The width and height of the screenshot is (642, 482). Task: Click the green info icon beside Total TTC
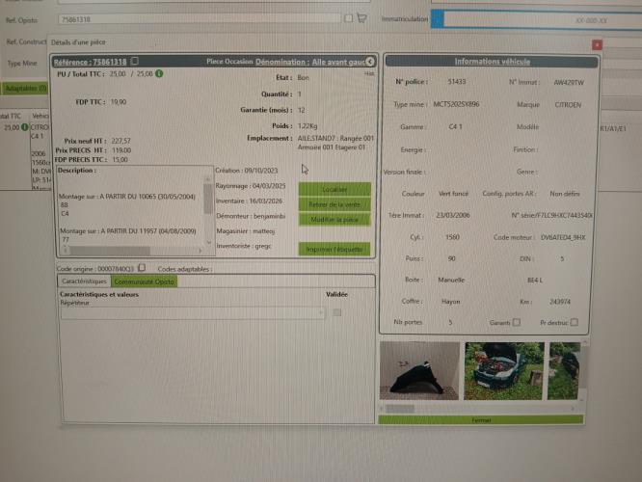[159, 73]
